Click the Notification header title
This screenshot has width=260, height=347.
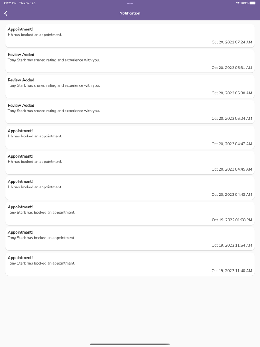(x=130, y=13)
